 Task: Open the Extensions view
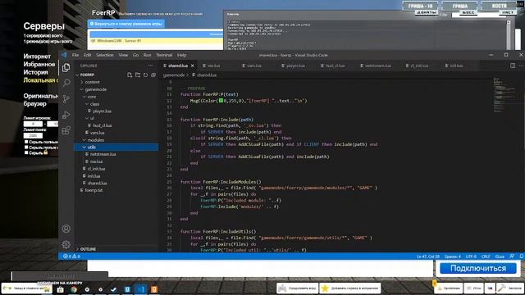click(x=66, y=130)
